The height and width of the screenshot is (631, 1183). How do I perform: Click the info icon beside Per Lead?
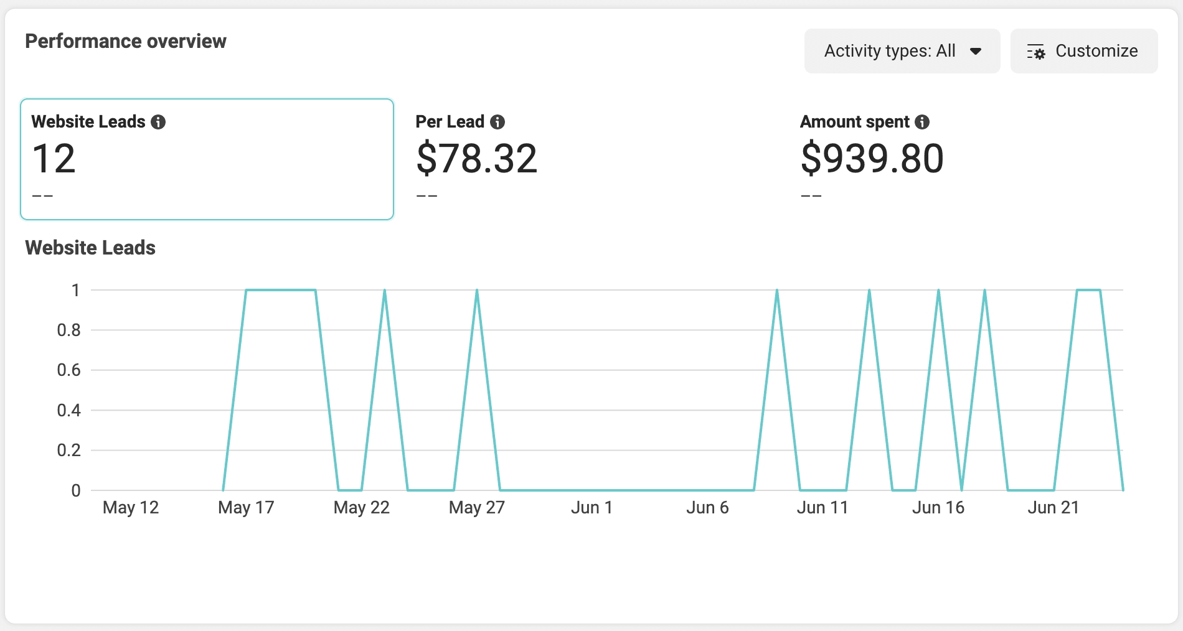(x=497, y=122)
